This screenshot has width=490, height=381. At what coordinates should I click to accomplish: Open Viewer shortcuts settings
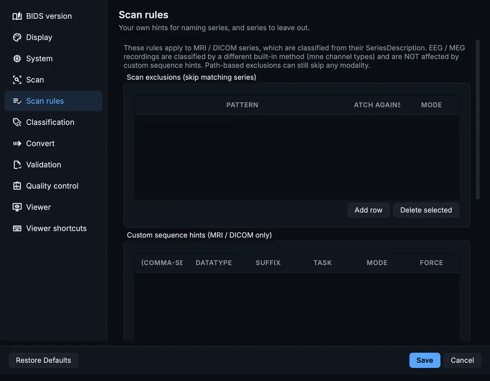click(53, 228)
